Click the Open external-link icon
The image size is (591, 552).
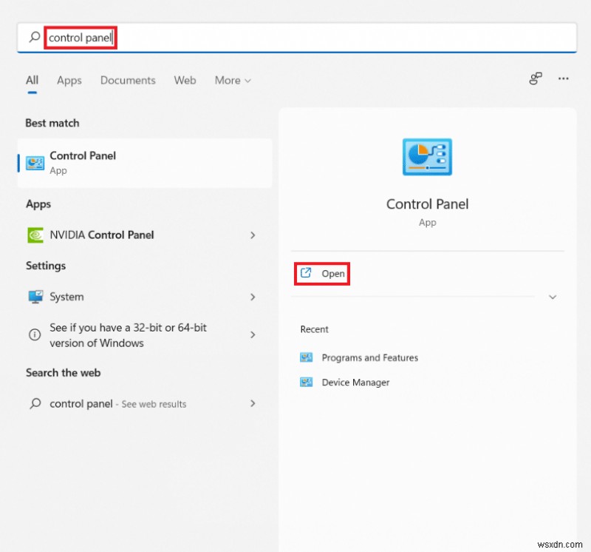pyautogui.click(x=306, y=272)
